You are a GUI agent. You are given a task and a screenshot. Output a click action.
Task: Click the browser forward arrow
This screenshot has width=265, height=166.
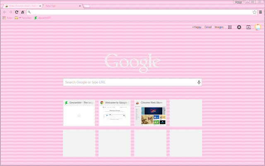11,12
